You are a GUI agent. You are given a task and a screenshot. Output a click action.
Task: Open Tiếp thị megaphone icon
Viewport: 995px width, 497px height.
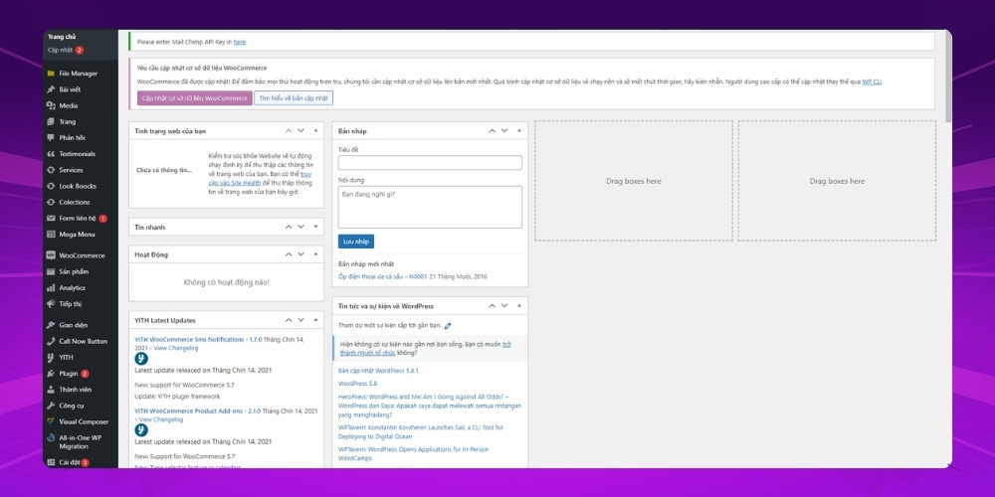coord(51,303)
